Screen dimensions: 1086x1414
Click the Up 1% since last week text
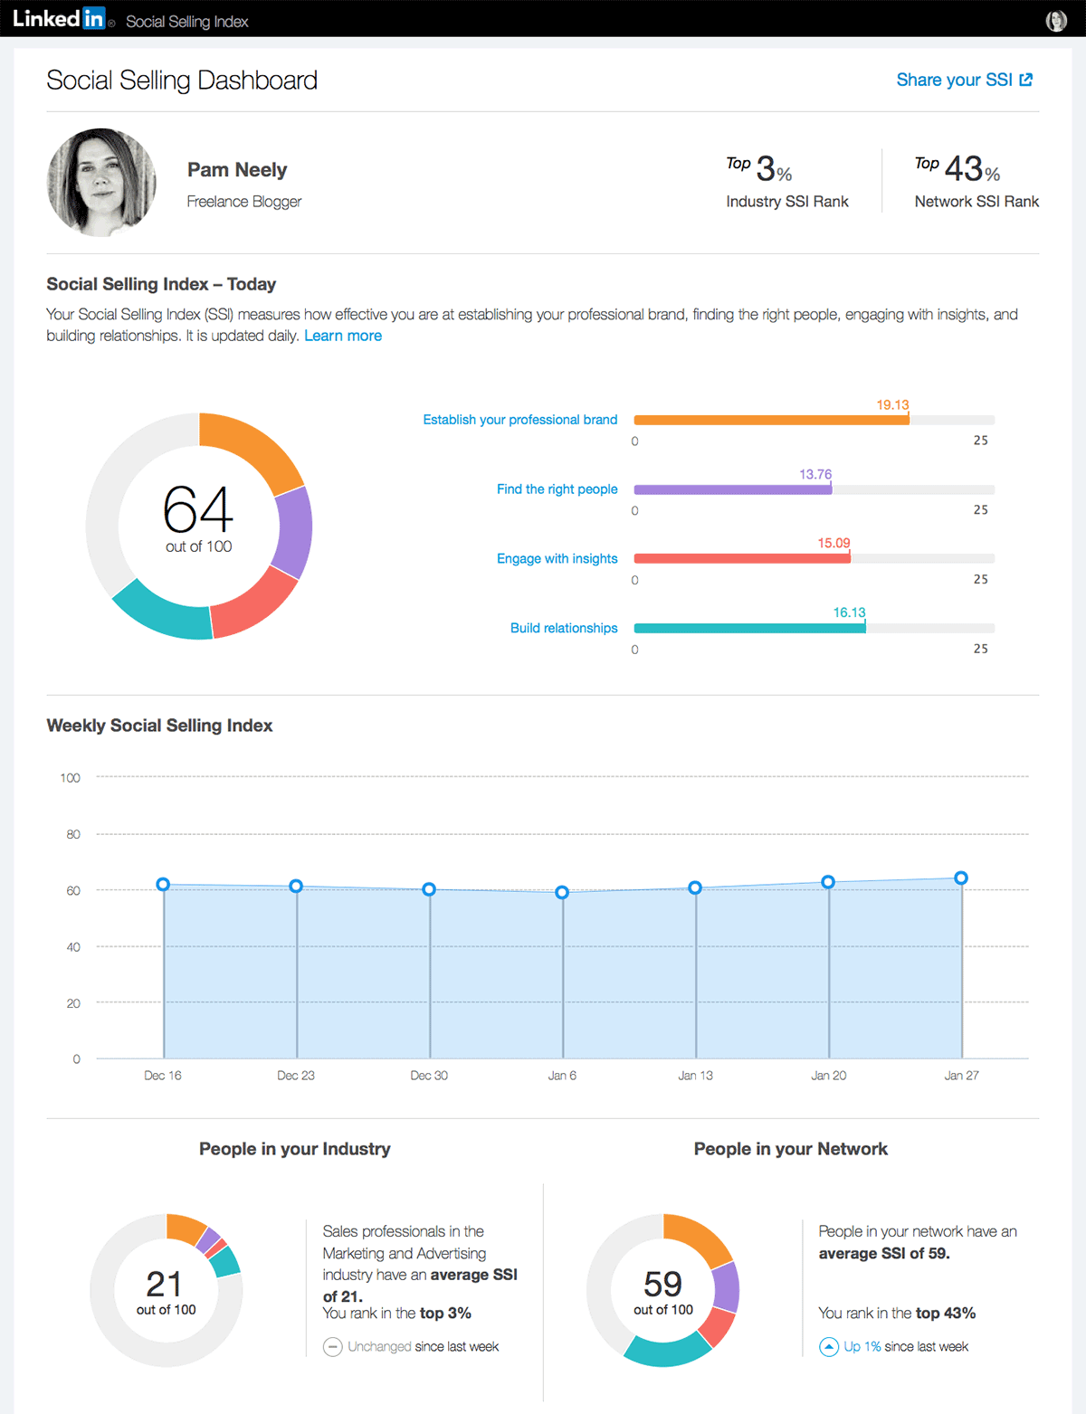point(906,1347)
